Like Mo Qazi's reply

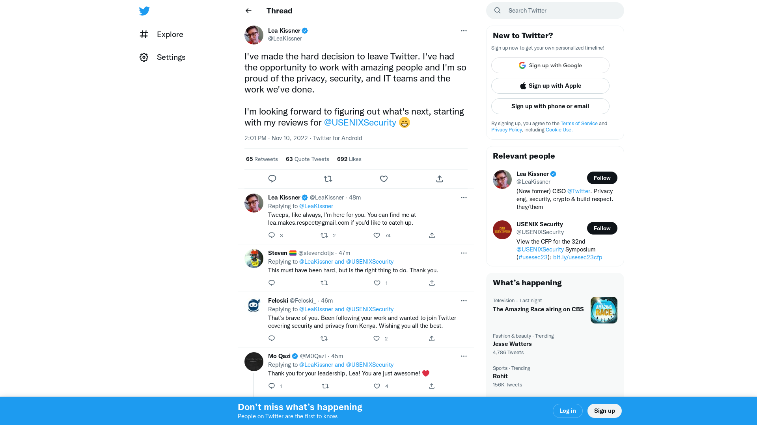click(x=377, y=386)
